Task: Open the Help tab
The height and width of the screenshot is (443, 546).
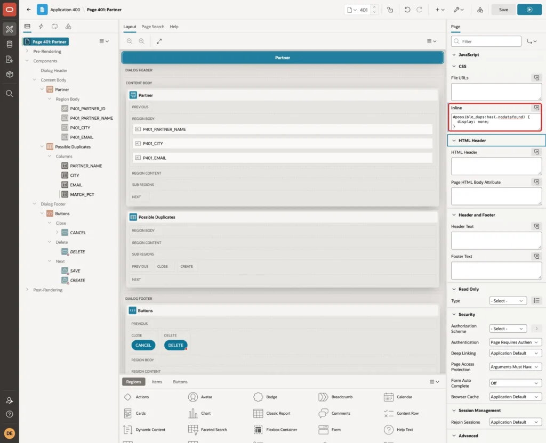Action: click(x=174, y=27)
